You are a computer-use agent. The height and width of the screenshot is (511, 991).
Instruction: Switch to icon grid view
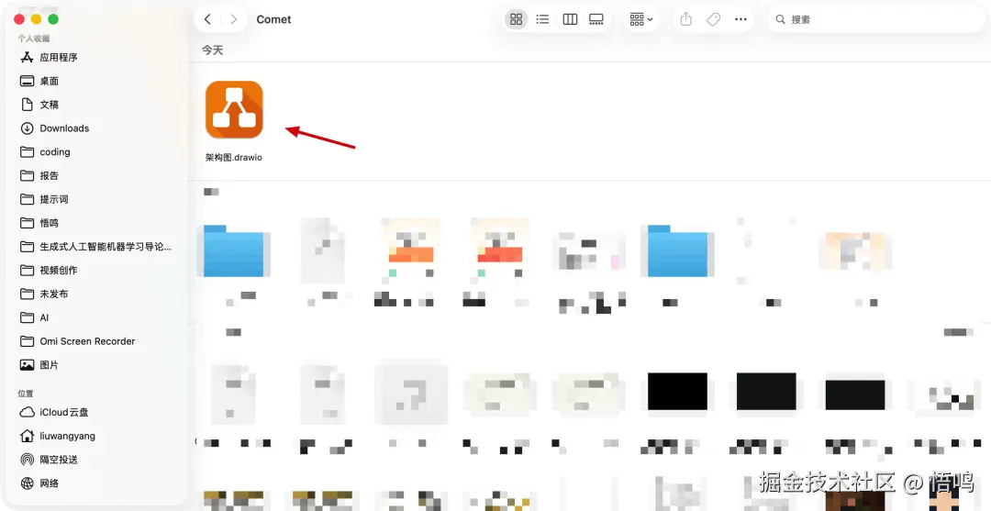click(517, 19)
